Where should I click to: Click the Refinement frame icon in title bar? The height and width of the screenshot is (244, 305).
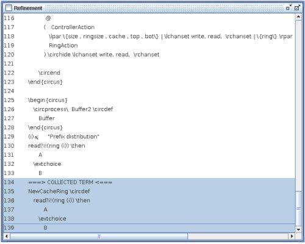[x=9, y=8]
